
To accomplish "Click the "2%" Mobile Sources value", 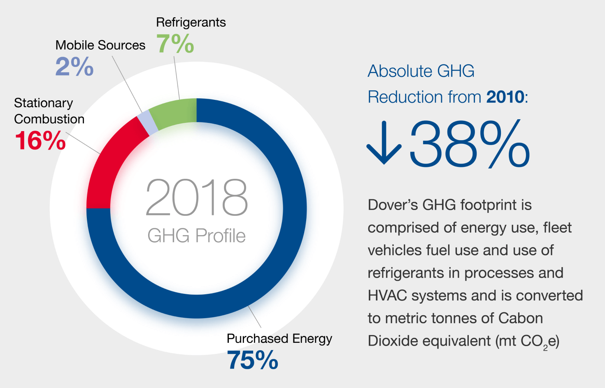I will [74, 67].
